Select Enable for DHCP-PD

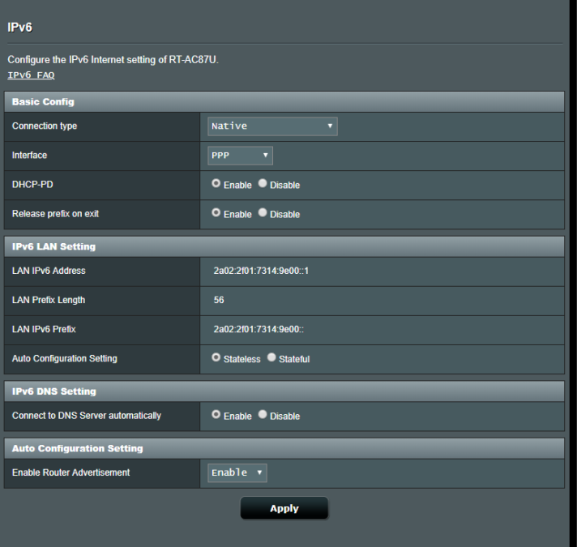tap(216, 185)
